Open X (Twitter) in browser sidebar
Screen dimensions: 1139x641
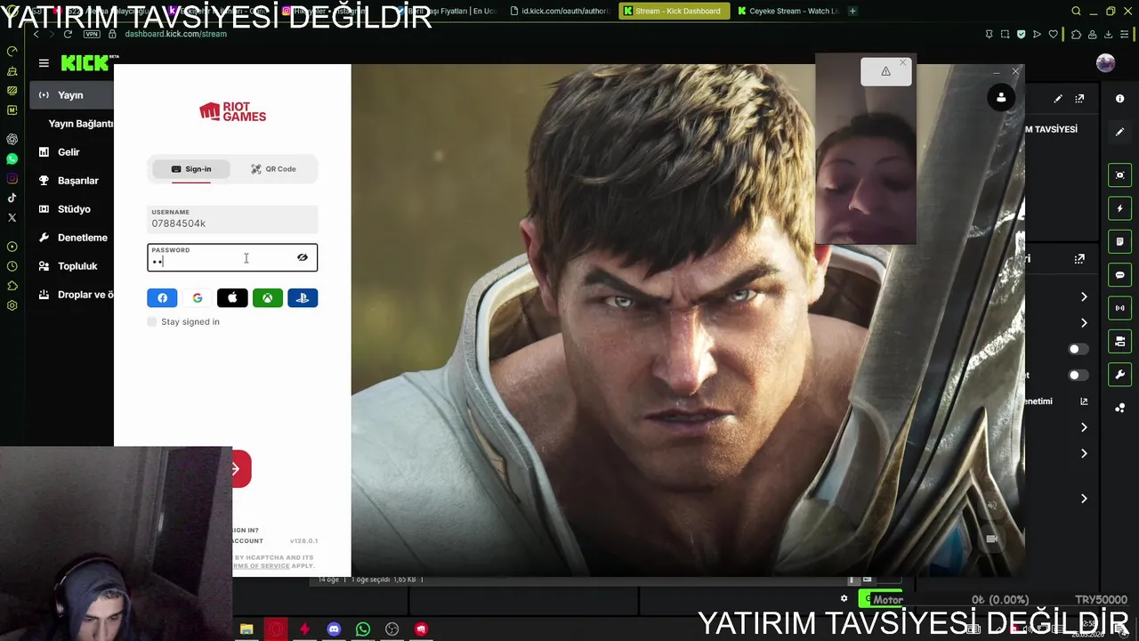pos(12,217)
